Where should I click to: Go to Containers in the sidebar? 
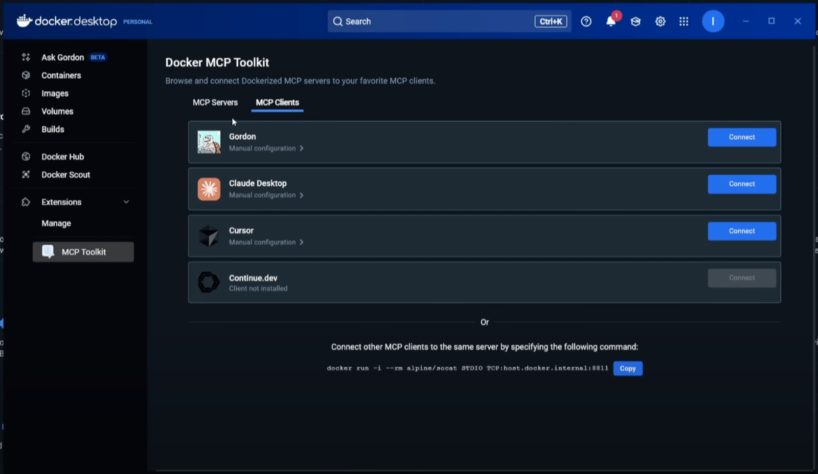[61, 75]
